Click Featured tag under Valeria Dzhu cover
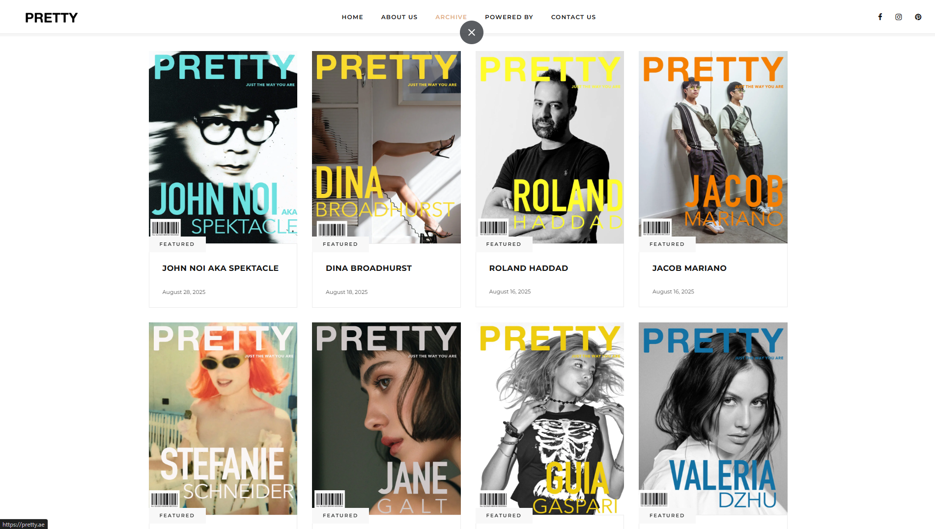The width and height of the screenshot is (935, 529). (667, 515)
